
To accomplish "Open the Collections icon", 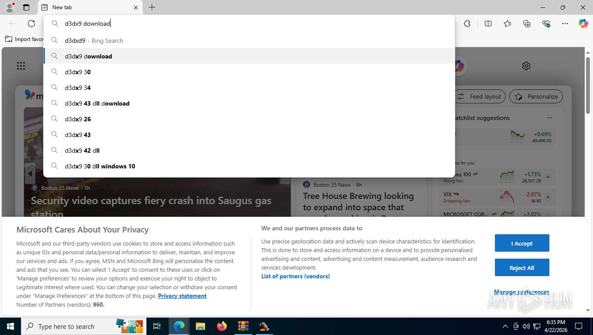I will point(527,24).
